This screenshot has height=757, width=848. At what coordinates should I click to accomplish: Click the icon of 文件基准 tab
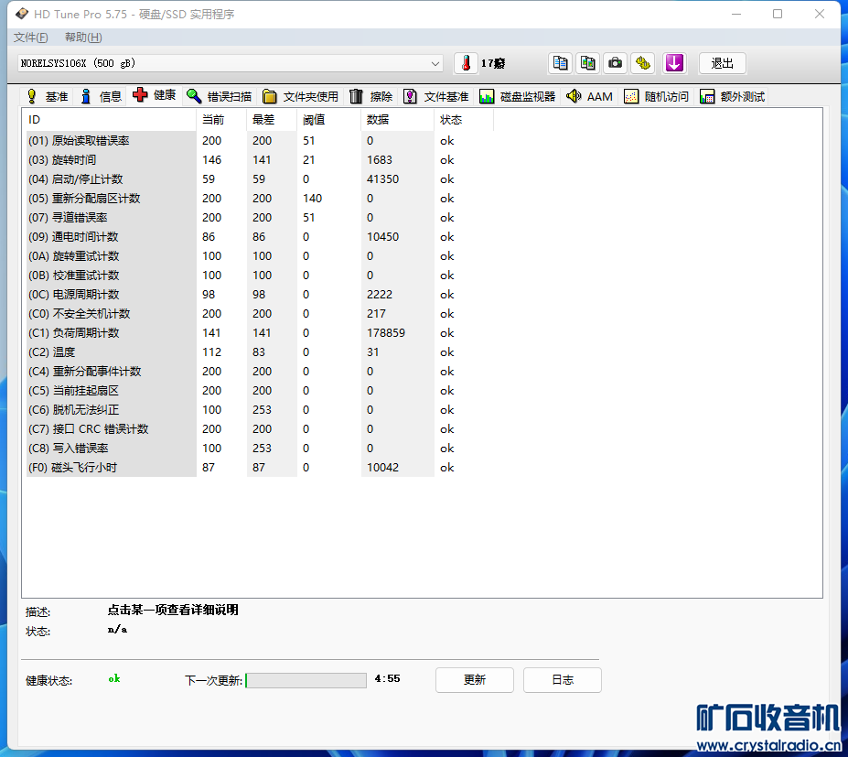411,96
